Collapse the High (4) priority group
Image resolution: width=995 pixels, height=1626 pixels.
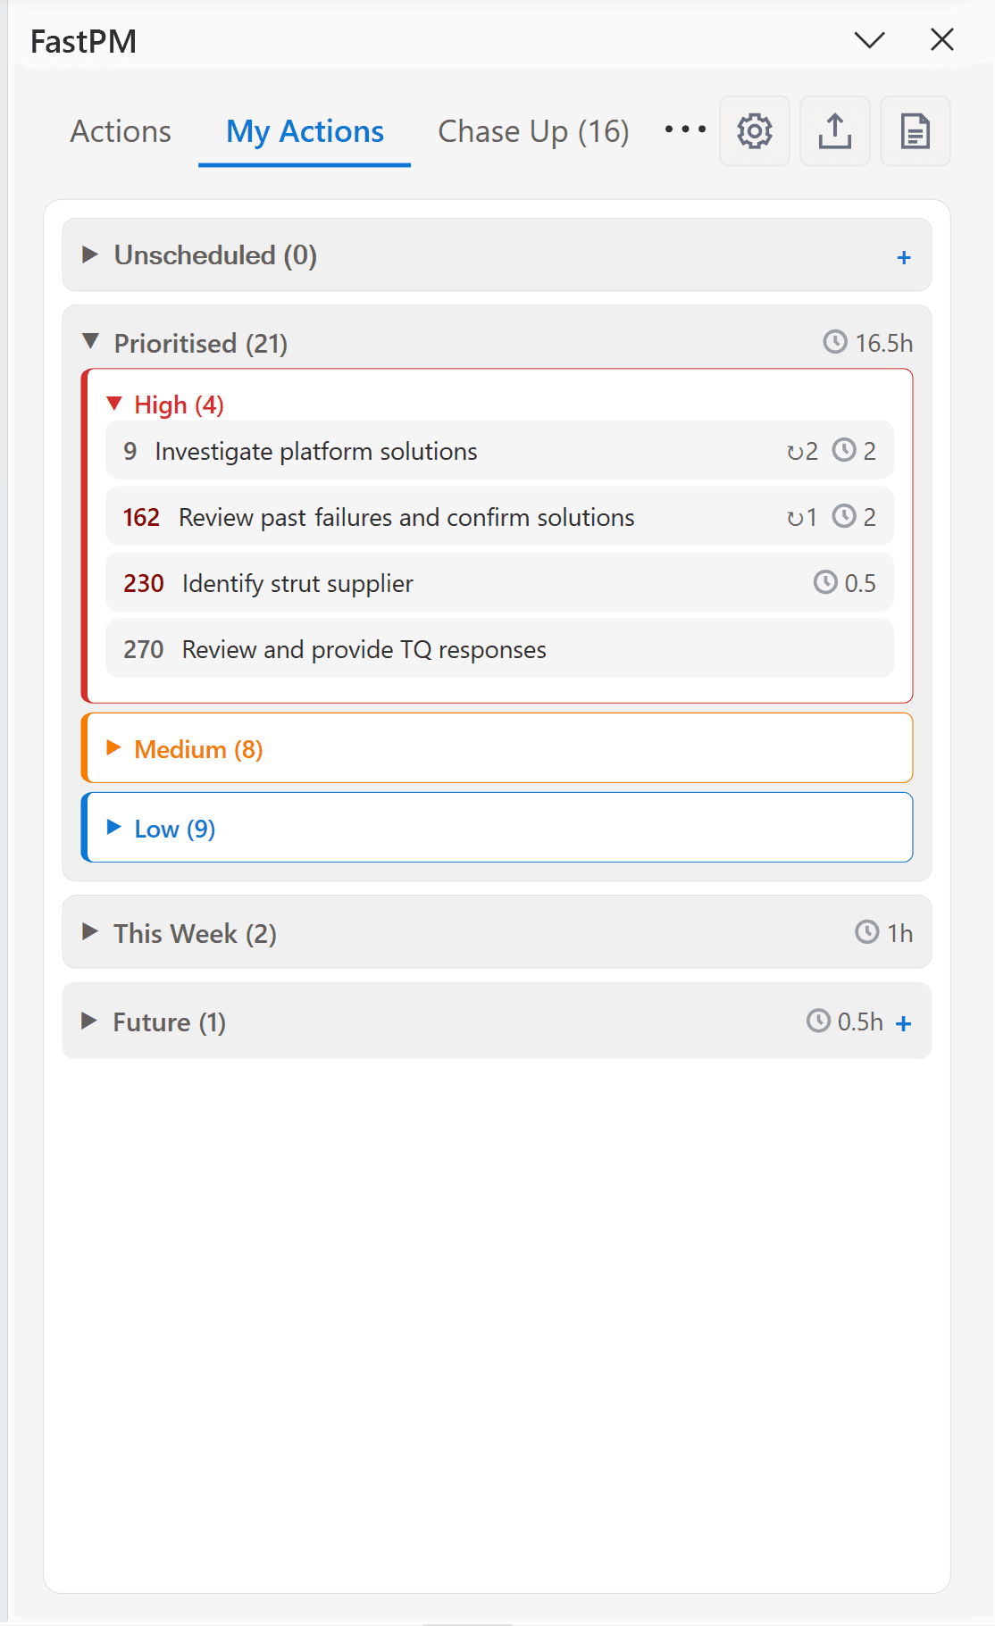click(x=115, y=404)
